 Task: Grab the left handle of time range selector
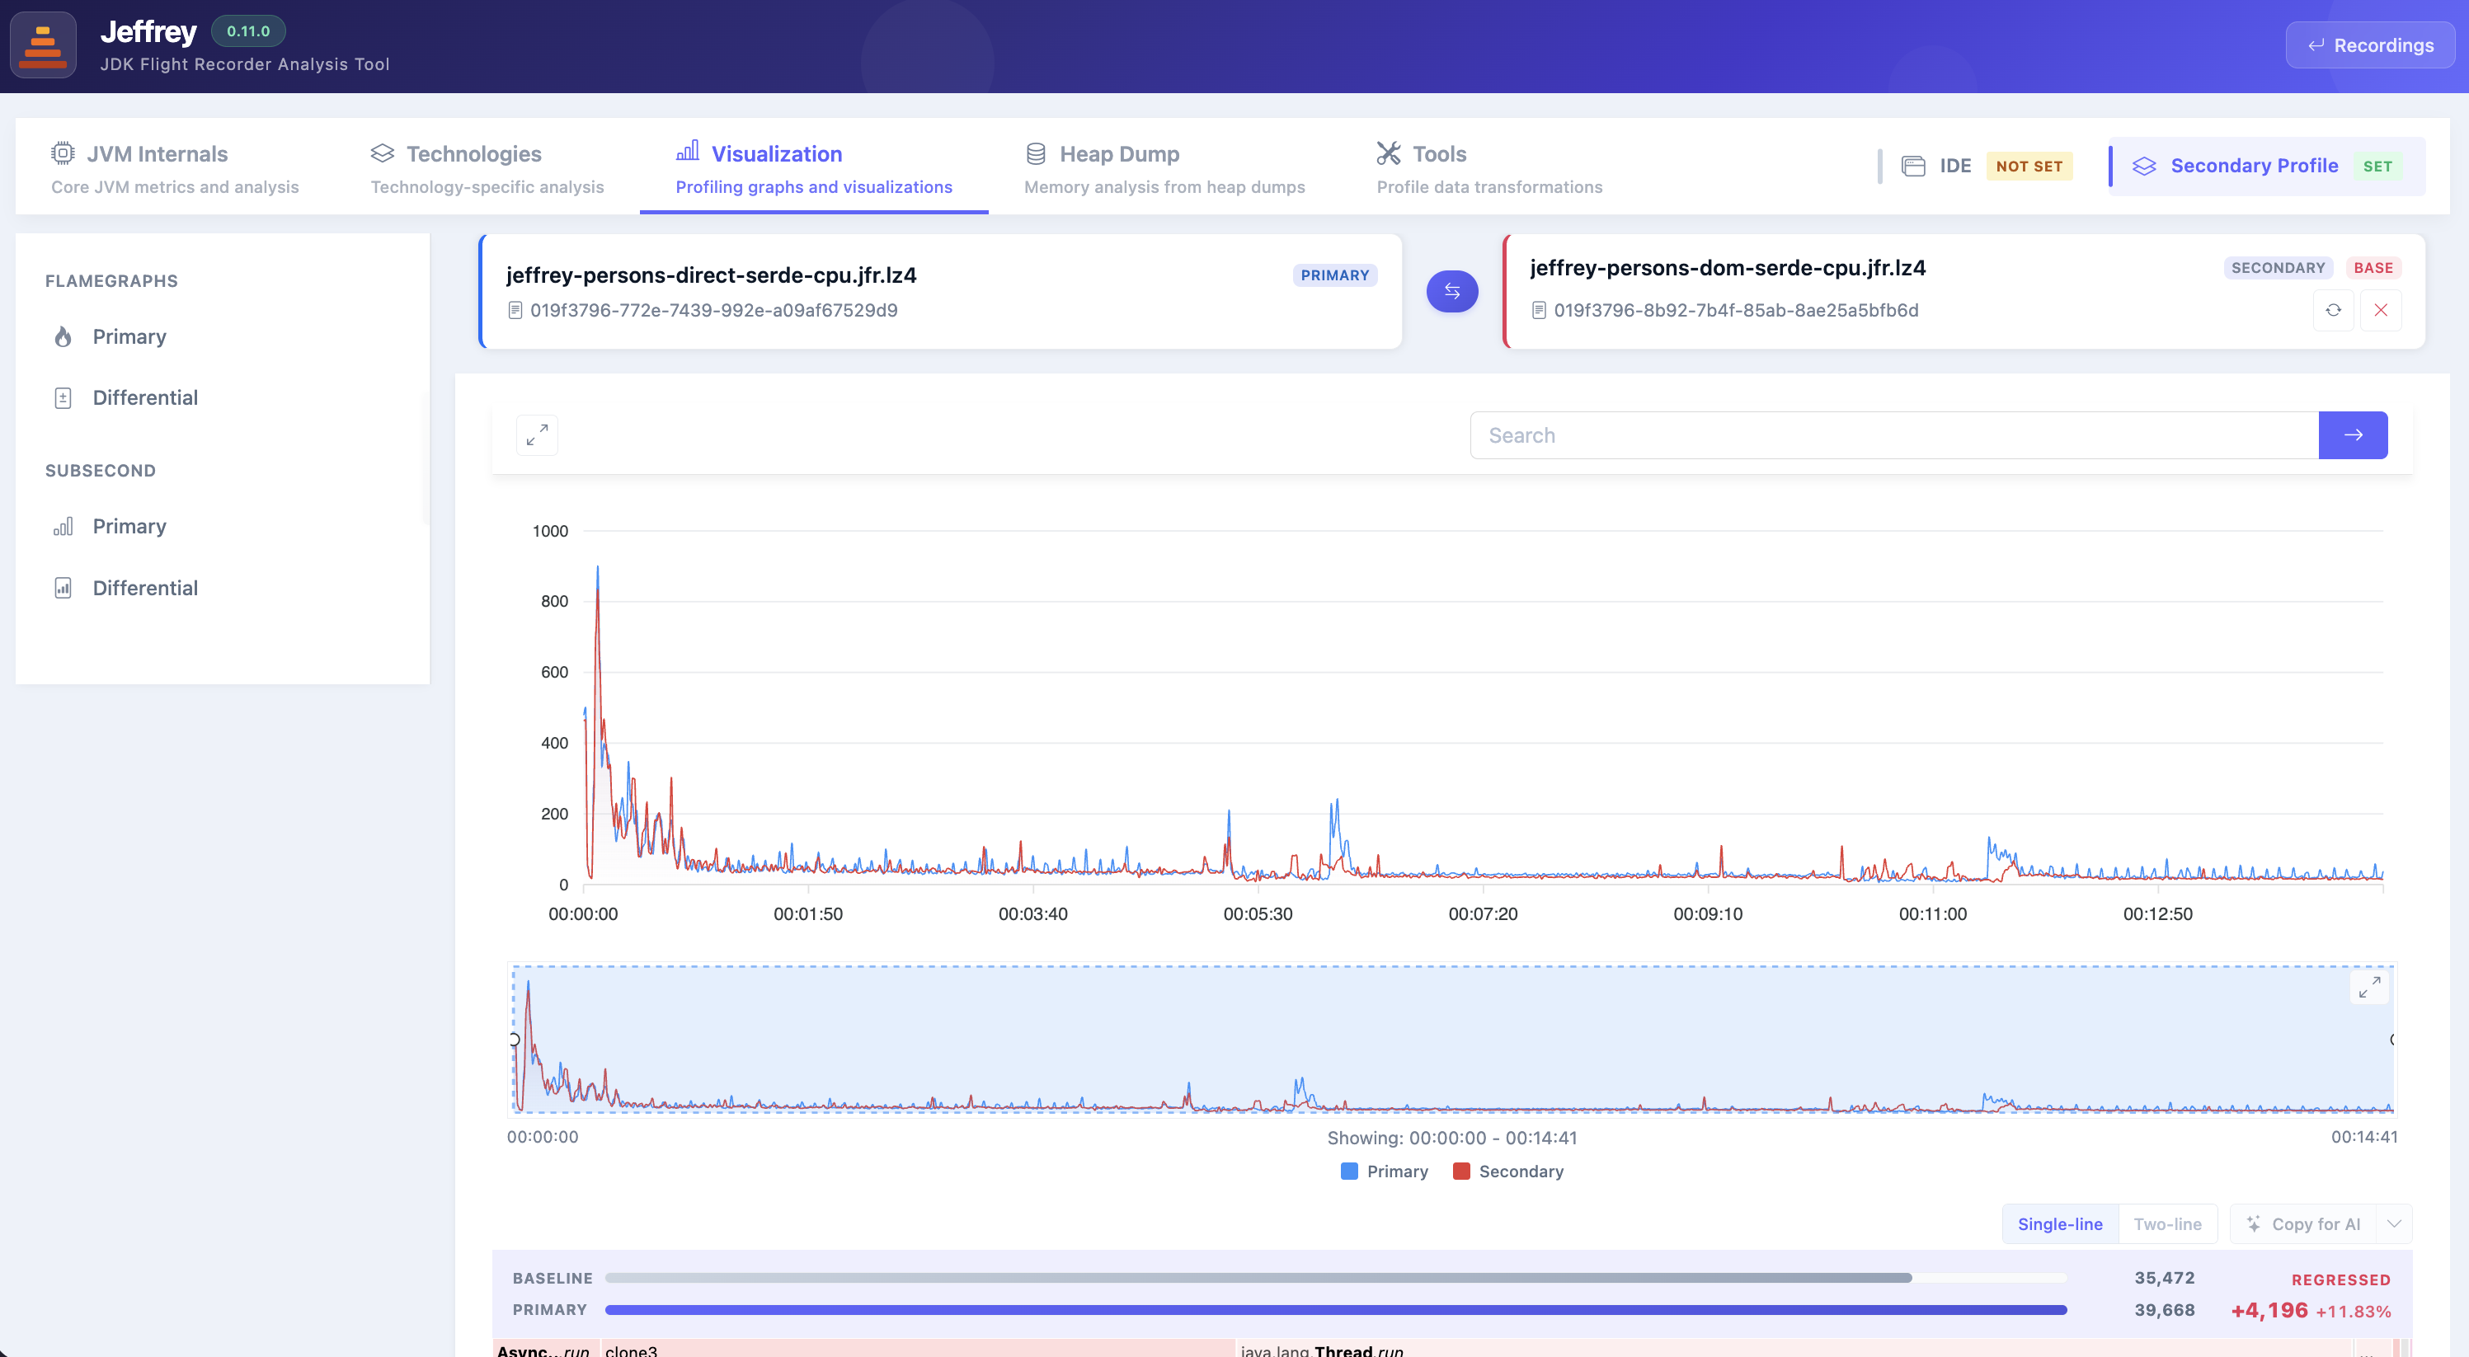pyautogui.click(x=515, y=1040)
